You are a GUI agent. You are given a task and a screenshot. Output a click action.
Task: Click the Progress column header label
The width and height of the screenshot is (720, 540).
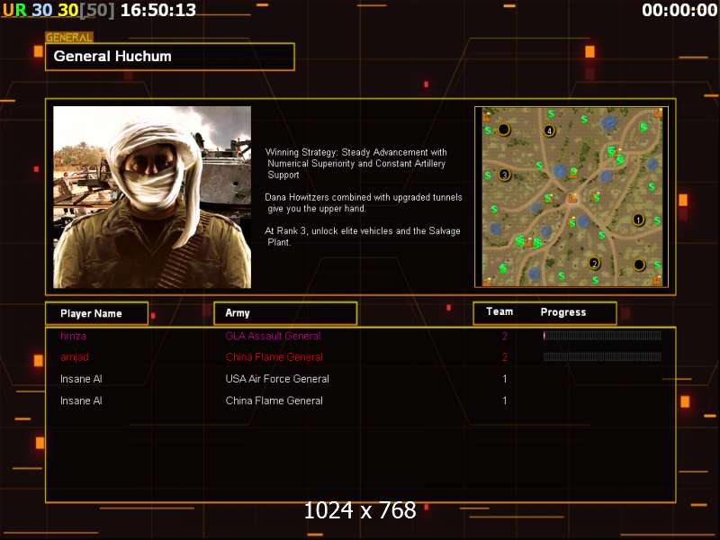pos(563,312)
